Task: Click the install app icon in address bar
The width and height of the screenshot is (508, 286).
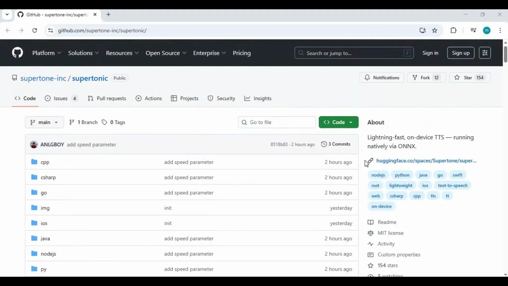Action: (423, 30)
